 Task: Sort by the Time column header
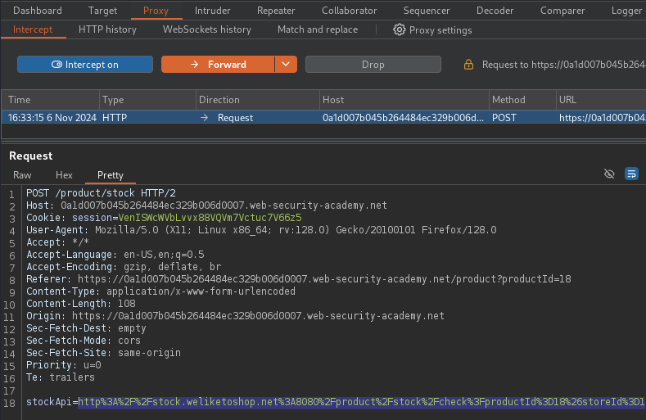50,100
